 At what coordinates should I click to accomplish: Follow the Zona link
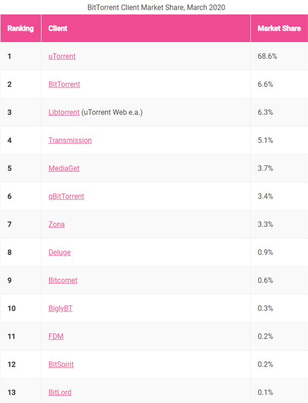coord(56,224)
